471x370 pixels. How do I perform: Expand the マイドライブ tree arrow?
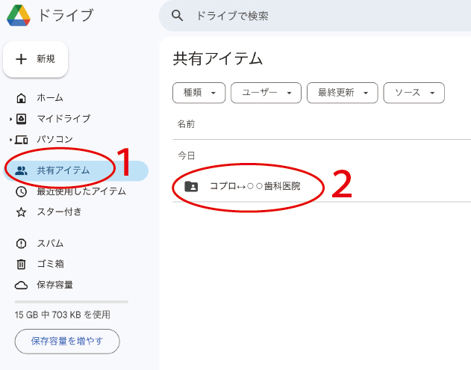[x=11, y=119]
